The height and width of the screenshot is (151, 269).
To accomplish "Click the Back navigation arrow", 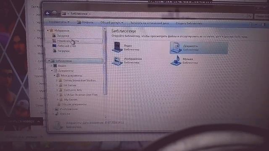I will [47, 13].
